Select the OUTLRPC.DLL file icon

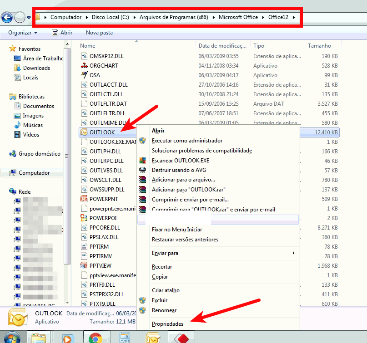tap(84, 161)
